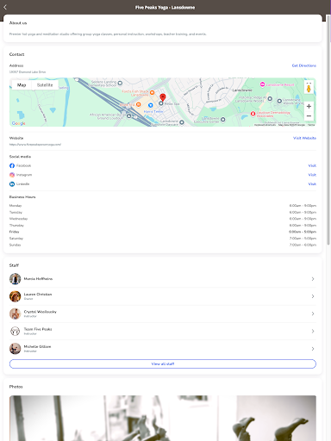
Task: Click the red location pin on map
Action: (163, 97)
